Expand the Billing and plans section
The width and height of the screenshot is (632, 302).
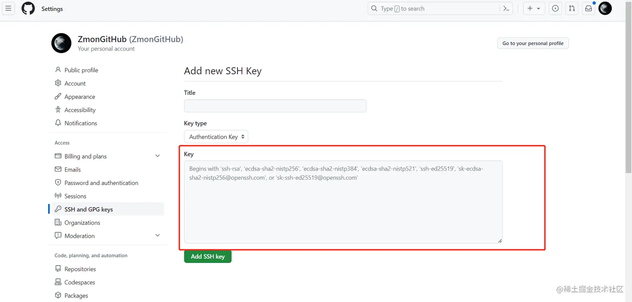click(x=158, y=156)
